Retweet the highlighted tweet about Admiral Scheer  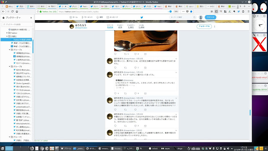125,109
